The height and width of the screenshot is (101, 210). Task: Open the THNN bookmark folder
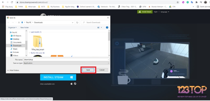19,7
